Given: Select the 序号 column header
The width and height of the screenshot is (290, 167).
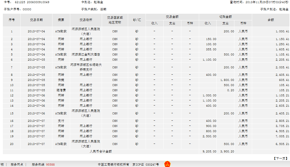Looking at the screenshot, I should point(12,20).
